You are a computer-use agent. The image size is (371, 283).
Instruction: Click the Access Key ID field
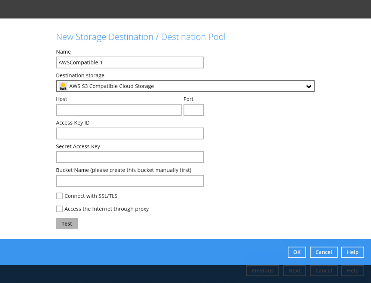(x=130, y=134)
